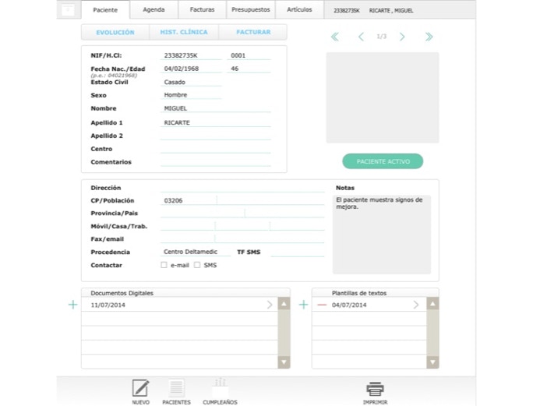Go to next patient record
Image resolution: width=533 pixels, height=406 pixels.
(x=402, y=37)
